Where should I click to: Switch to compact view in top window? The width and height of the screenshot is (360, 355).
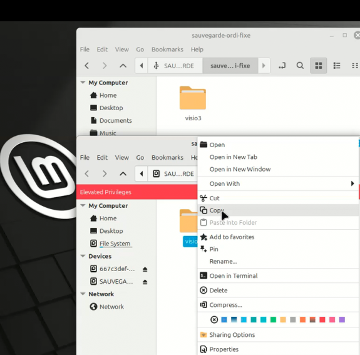[x=355, y=66]
